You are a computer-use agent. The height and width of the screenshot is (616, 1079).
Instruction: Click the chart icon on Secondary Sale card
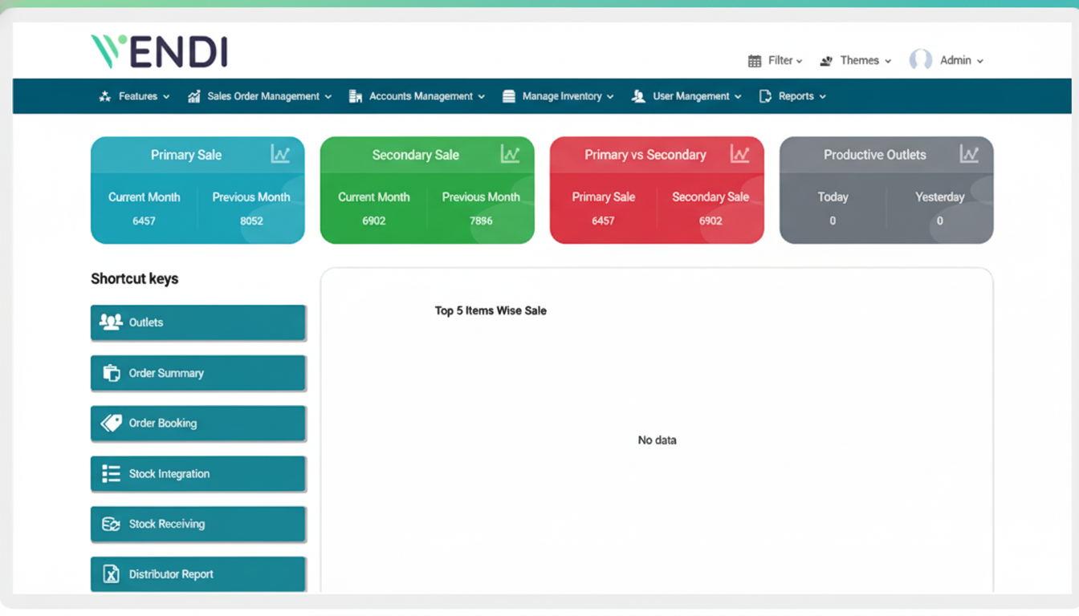[x=511, y=154]
